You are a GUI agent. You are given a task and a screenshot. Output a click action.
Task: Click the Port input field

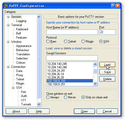click(x=107, y=32)
